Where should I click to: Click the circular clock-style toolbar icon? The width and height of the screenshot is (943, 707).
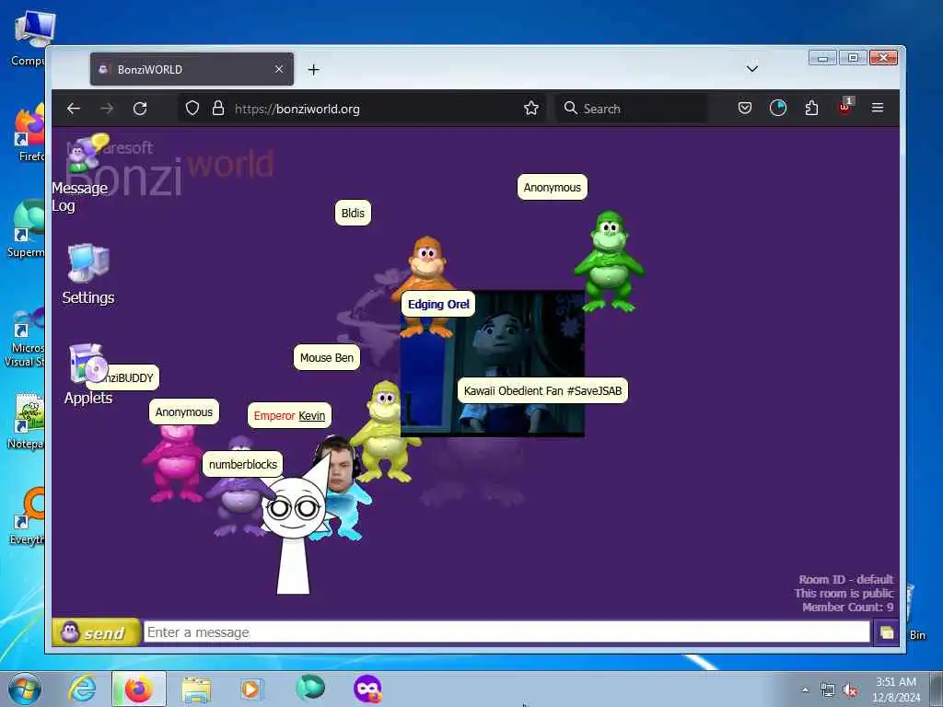click(778, 109)
